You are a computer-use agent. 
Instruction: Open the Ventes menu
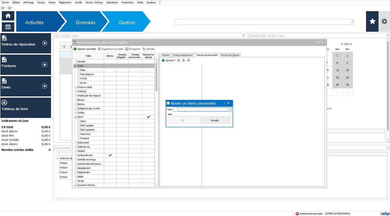(x=52, y=2)
